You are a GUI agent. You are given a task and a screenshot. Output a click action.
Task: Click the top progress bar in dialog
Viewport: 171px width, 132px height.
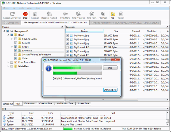(77, 67)
